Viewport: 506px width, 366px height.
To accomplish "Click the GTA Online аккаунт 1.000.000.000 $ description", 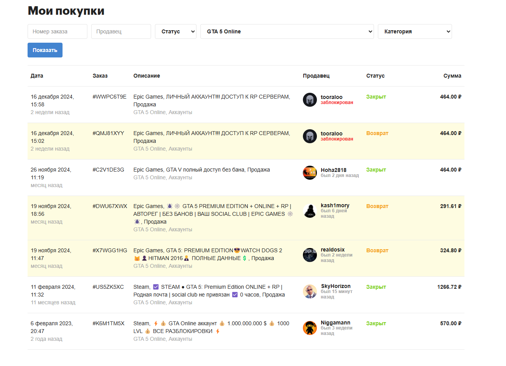I will point(211,327).
